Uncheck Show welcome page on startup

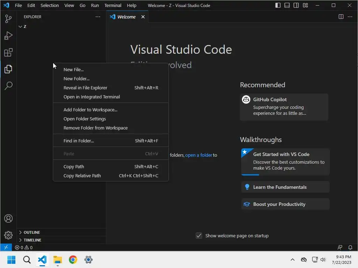(x=199, y=236)
